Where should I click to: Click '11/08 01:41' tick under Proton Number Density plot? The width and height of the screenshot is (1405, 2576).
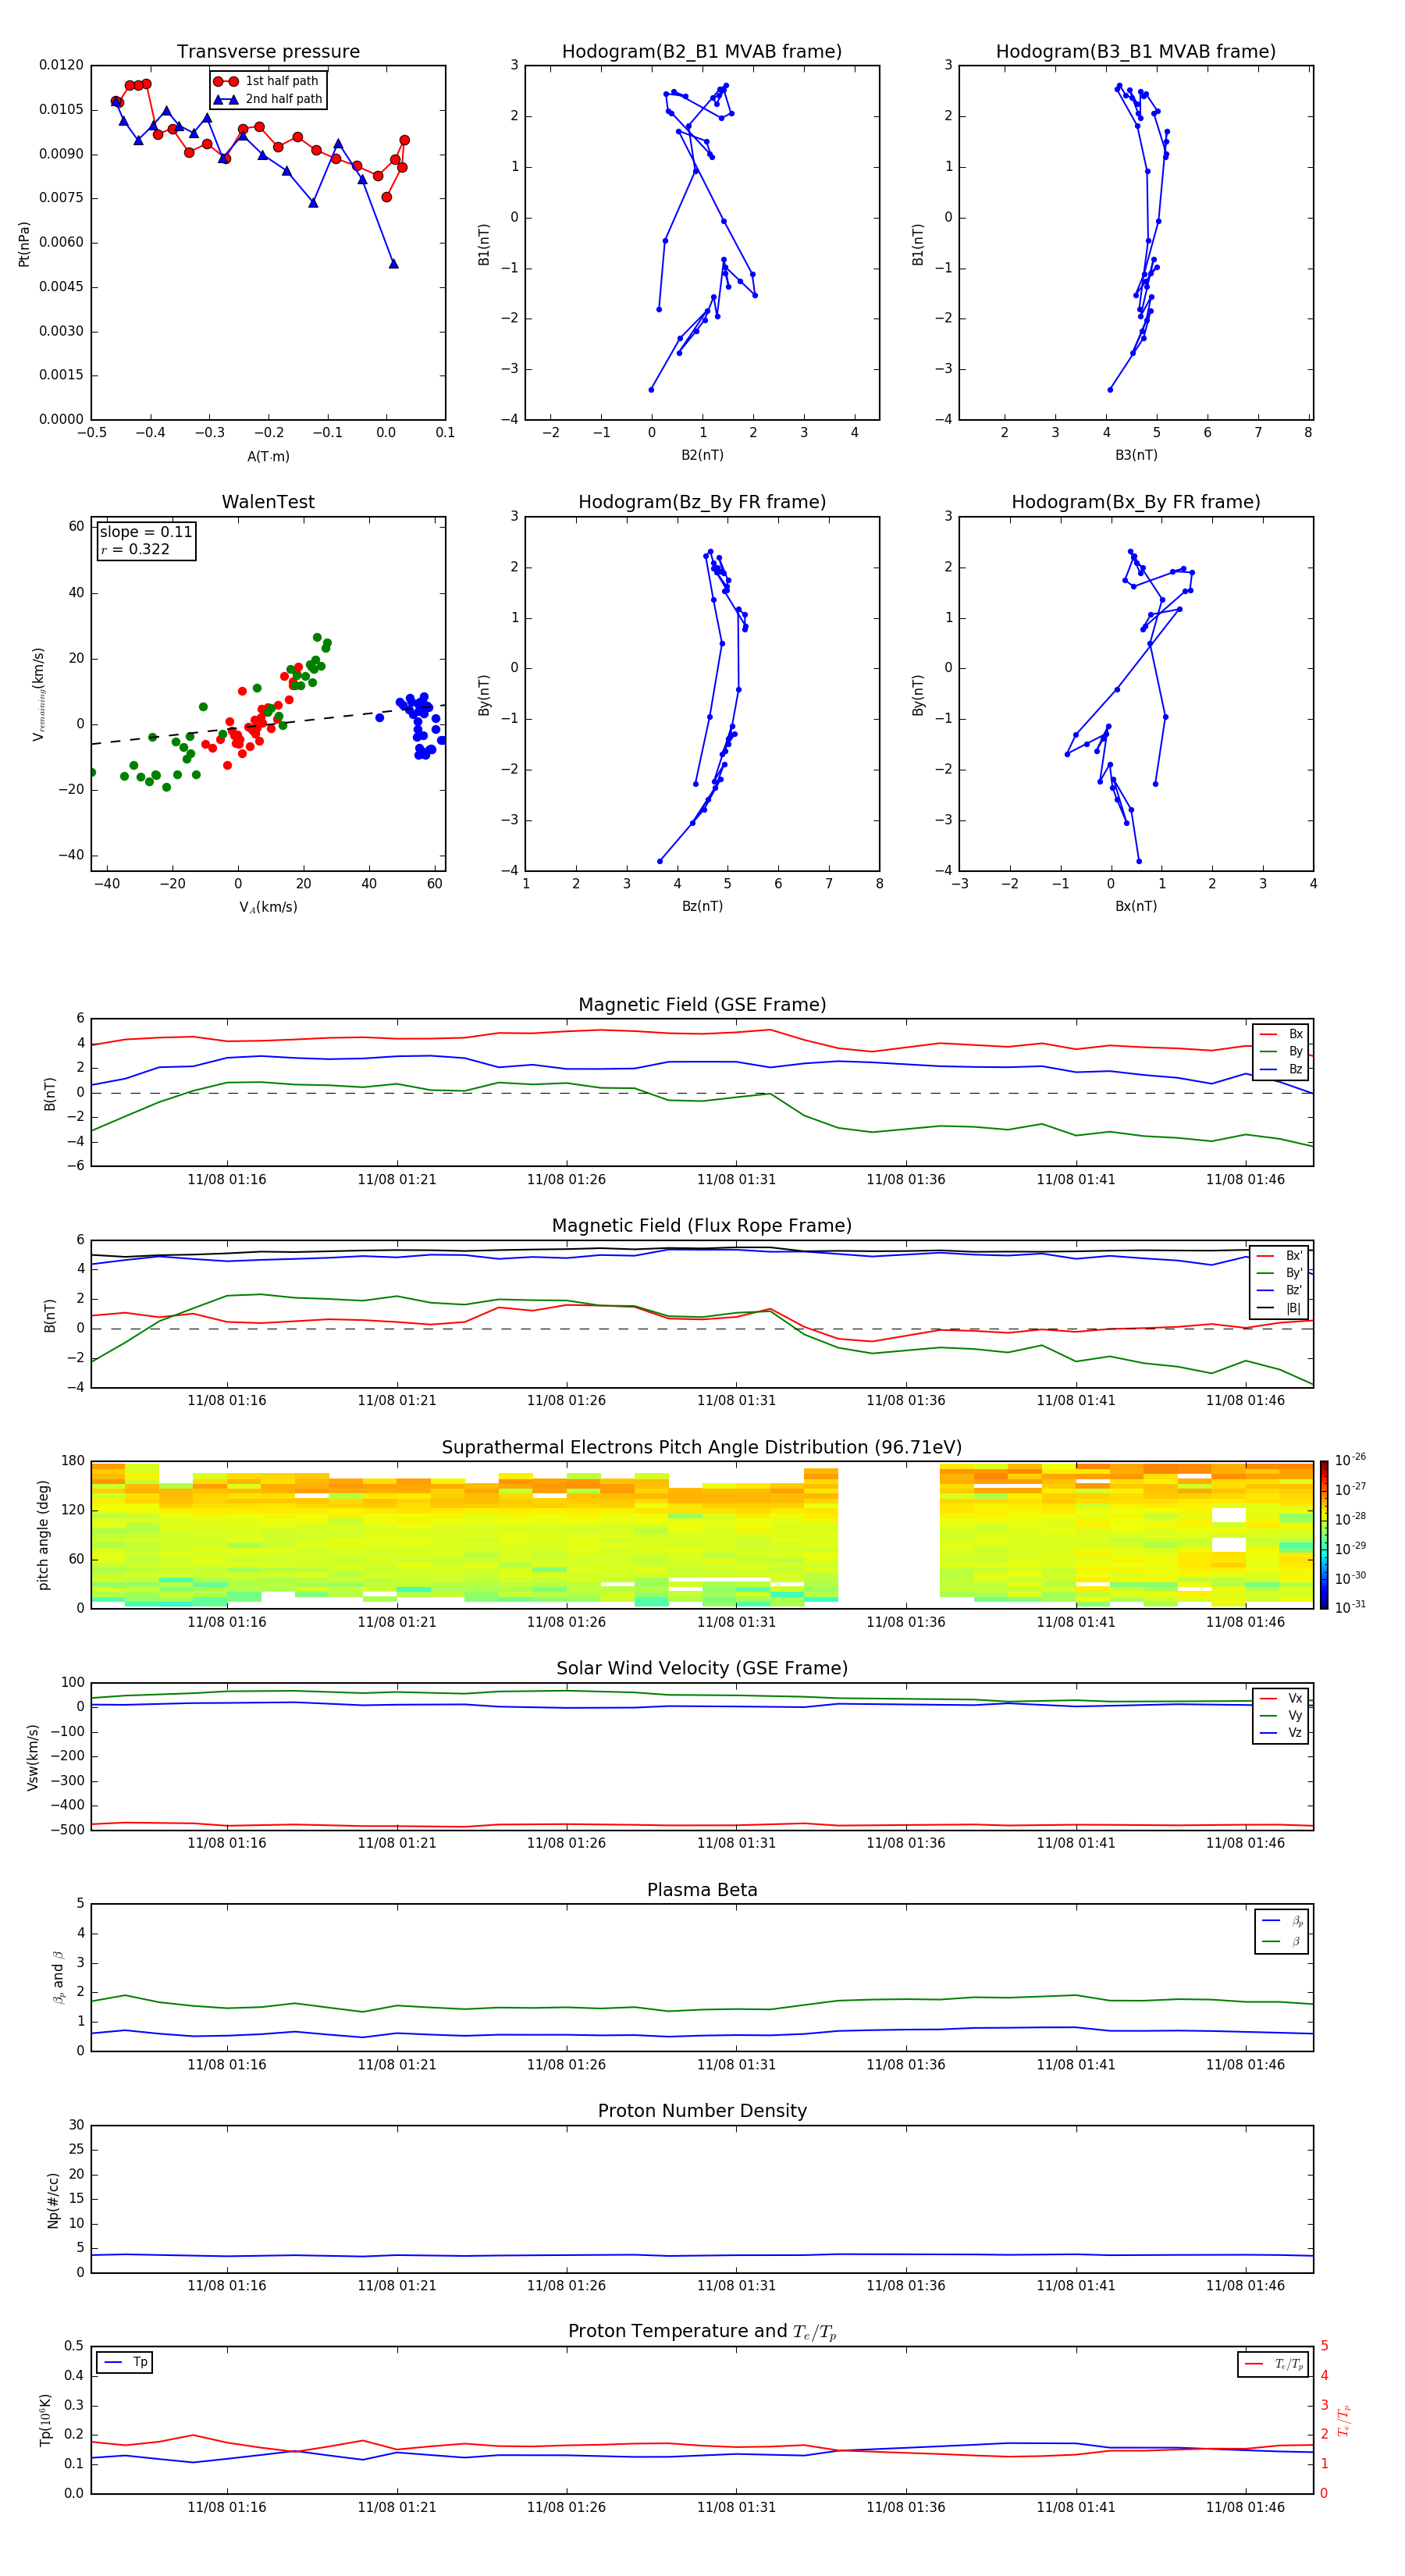point(1076,2286)
